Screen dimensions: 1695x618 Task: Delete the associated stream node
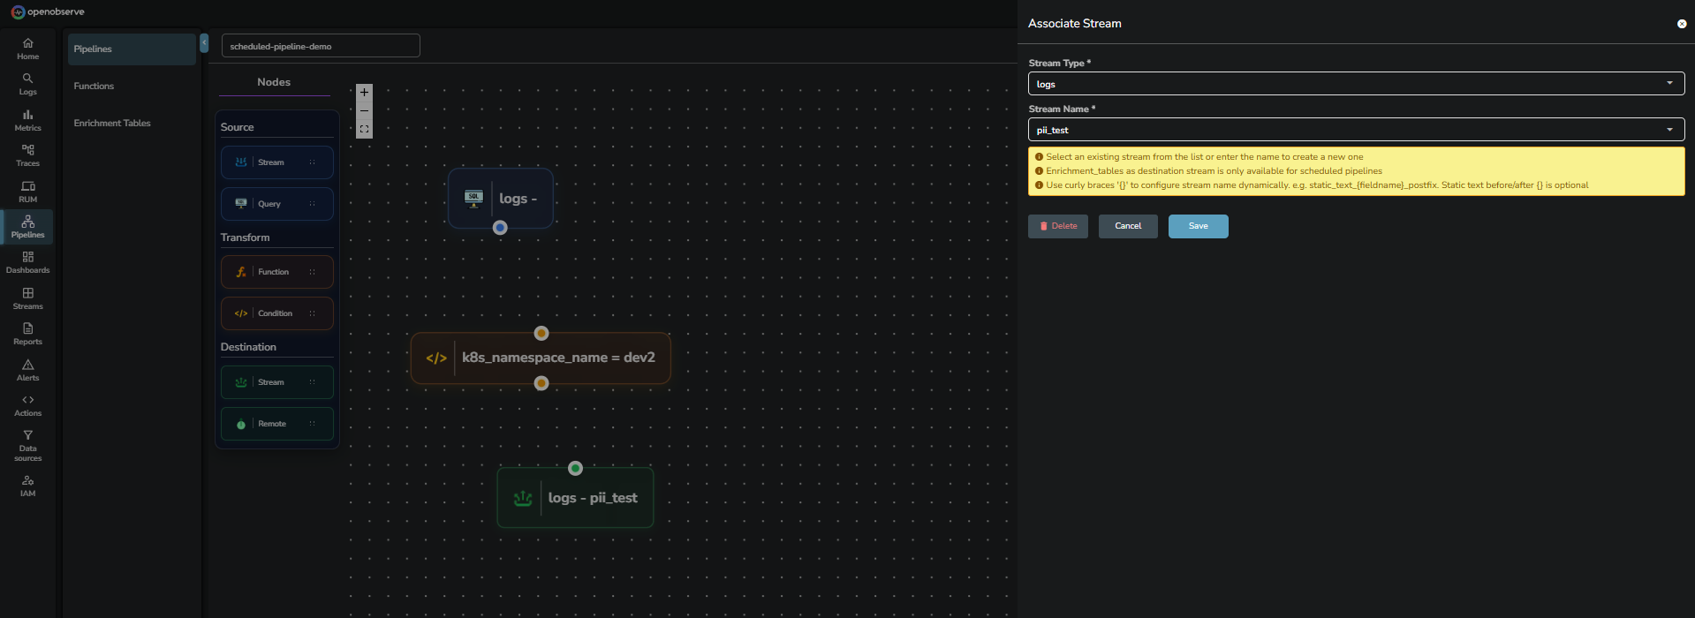click(x=1057, y=226)
